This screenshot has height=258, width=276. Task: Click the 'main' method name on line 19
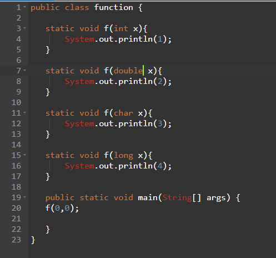pos(148,198)
